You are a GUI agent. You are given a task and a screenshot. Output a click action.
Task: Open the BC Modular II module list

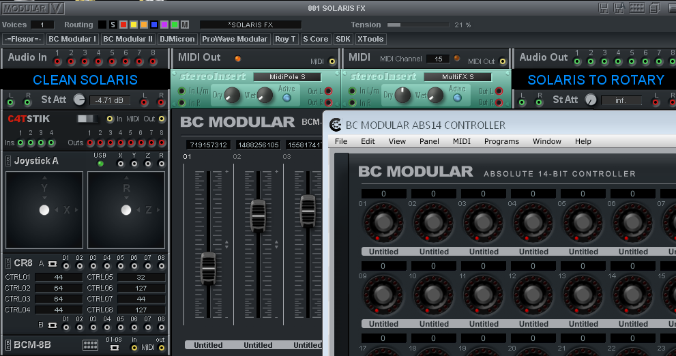128,39
